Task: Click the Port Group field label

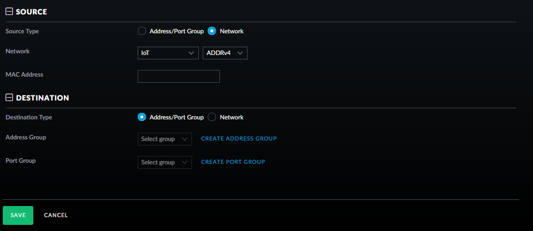Action: coord(21,160)
